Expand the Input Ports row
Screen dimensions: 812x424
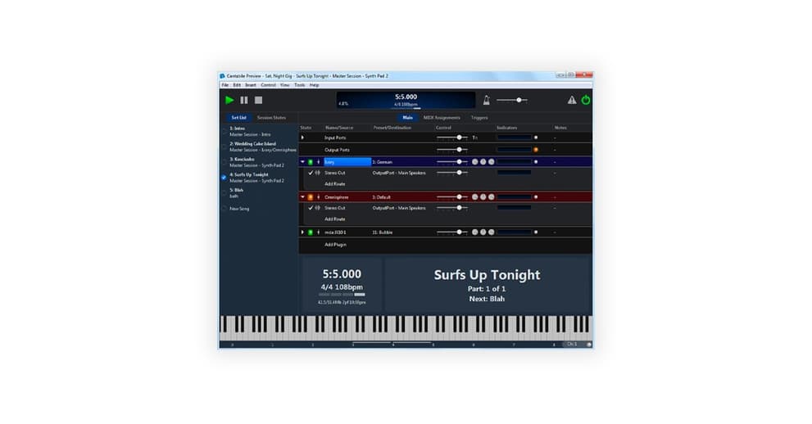(x=303, y=138)
